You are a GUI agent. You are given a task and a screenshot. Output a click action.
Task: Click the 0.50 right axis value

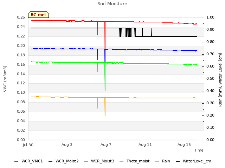coord(210,78)
